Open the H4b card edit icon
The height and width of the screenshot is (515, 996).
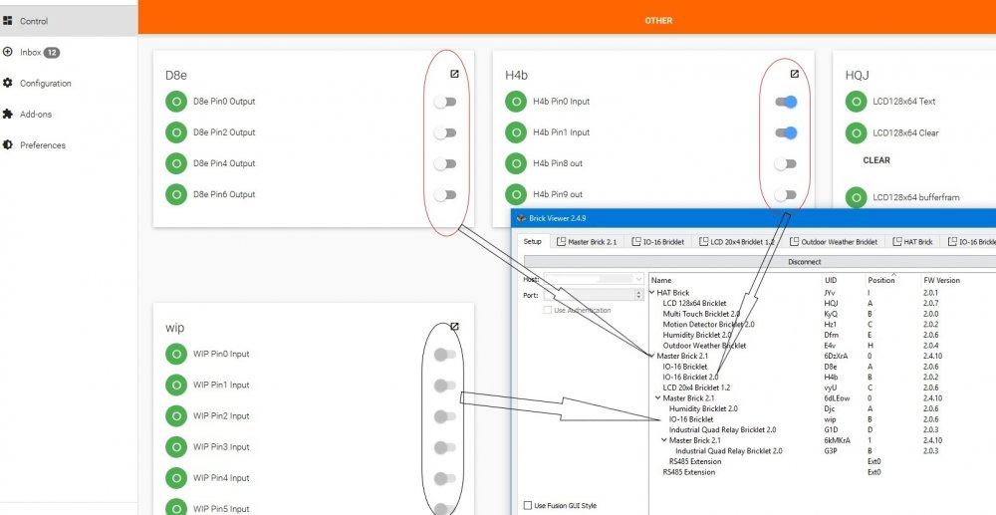(x=794, y=74)
